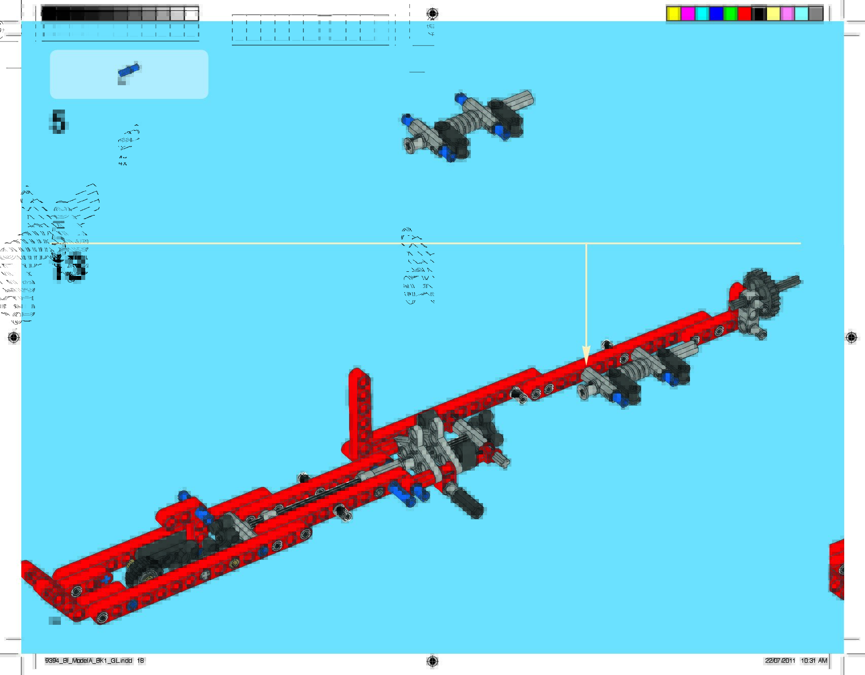Click the 4x quantity label
Viewport: 865px width, 675px height.
pyautogui.click(x=123, y=163)
